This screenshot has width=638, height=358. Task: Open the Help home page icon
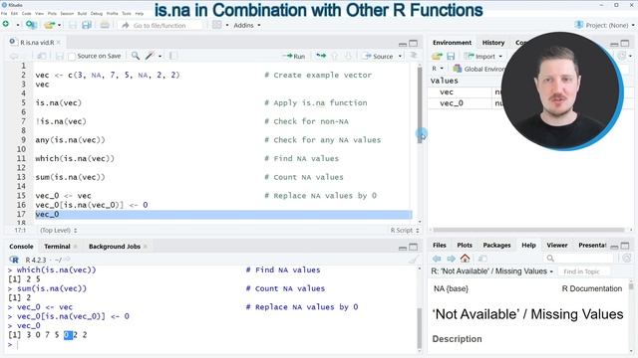466,259
